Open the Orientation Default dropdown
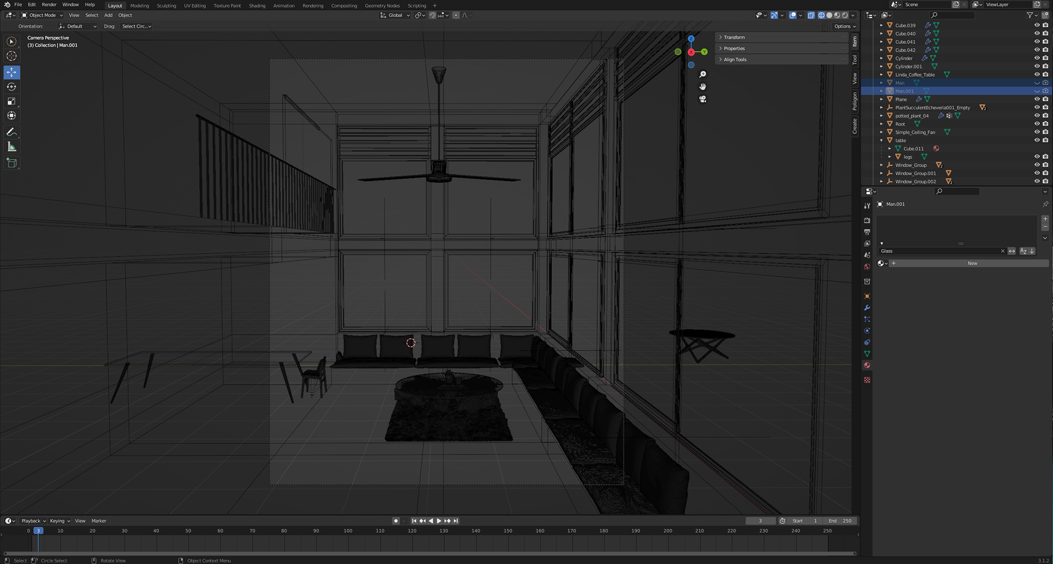Viewport: 1053px width, 564px height. (77, 26)
